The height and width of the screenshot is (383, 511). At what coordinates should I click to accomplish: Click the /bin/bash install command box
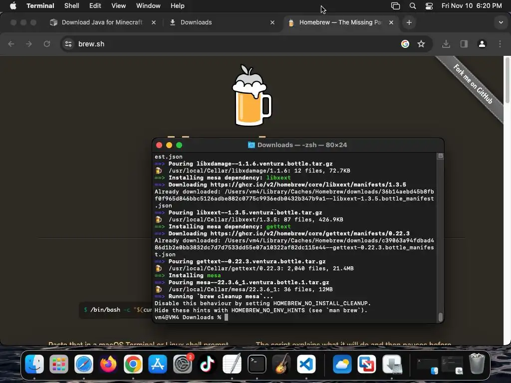tap(116, 310)
